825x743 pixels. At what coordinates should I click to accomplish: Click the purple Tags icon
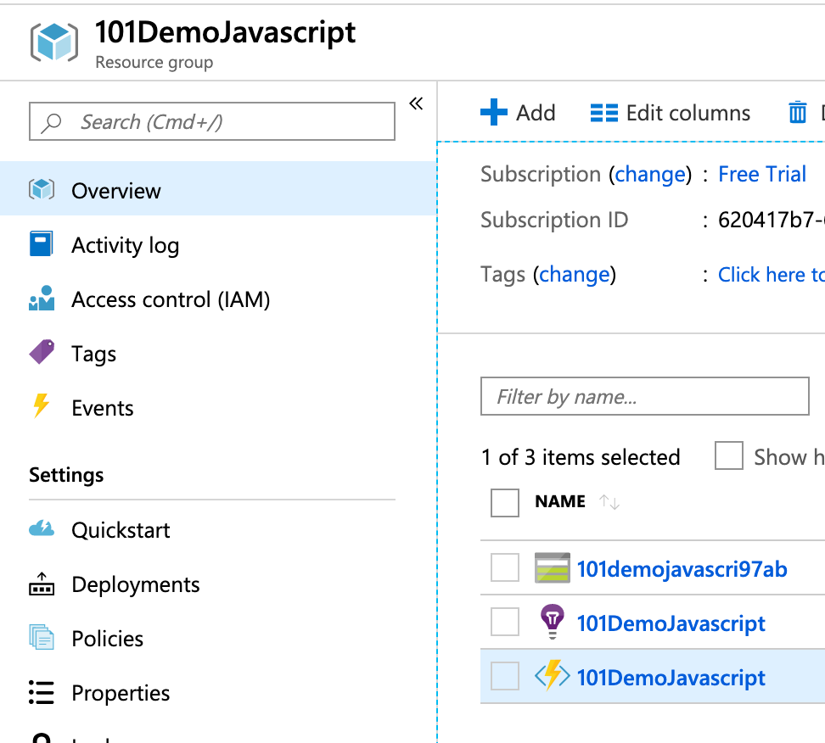pos(42,352)
